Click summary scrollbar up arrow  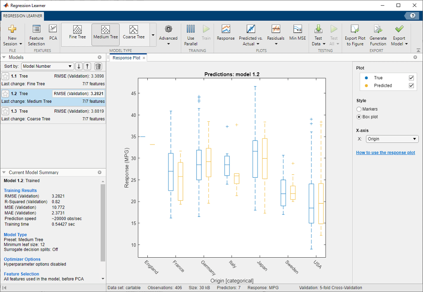point(103,182)
